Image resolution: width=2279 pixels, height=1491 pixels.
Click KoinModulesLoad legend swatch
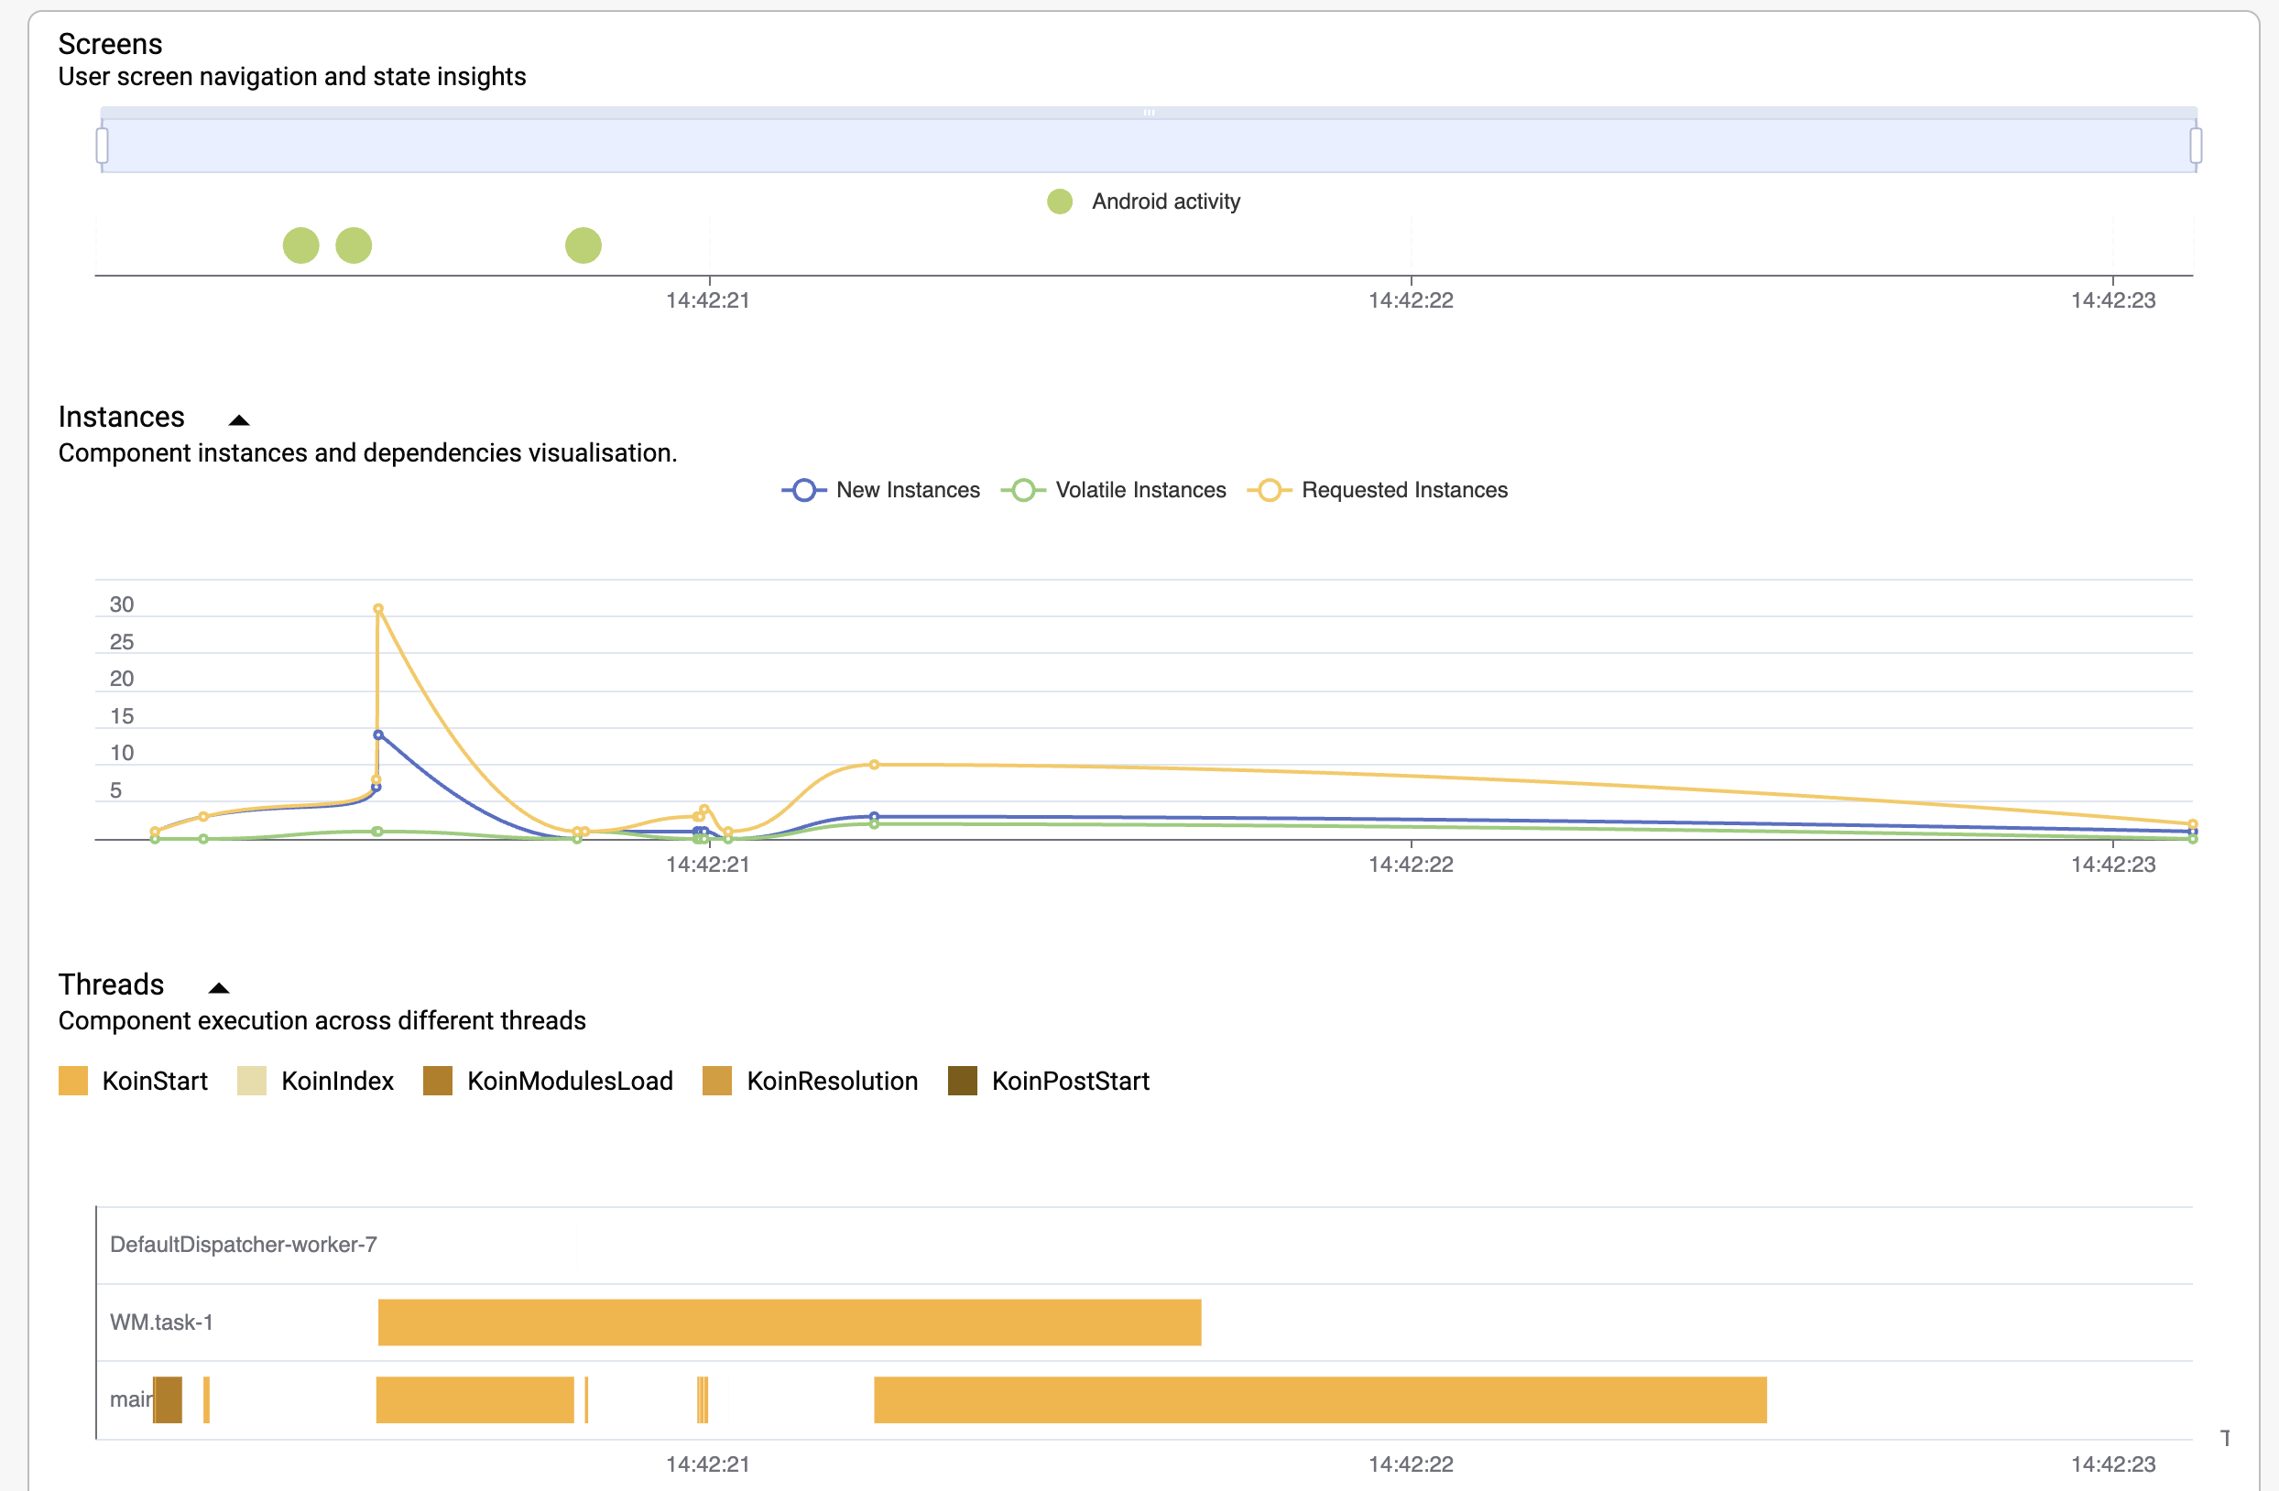pyautogui.click(x=438, y=1080)
